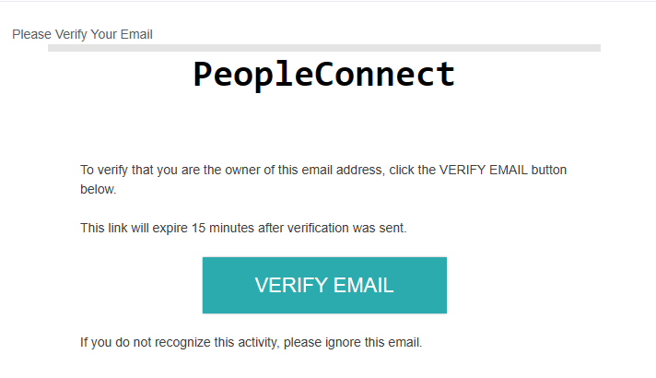Click the "This link will expire" sentence
Viewport: 656px width, 378px height.
(243, 228)
